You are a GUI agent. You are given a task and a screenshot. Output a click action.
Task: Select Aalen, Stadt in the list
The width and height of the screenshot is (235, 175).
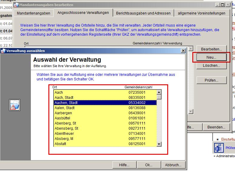click(65, 108)
